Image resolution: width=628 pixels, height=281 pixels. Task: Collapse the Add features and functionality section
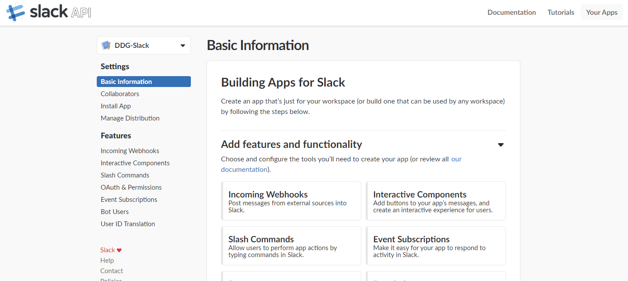501,145
